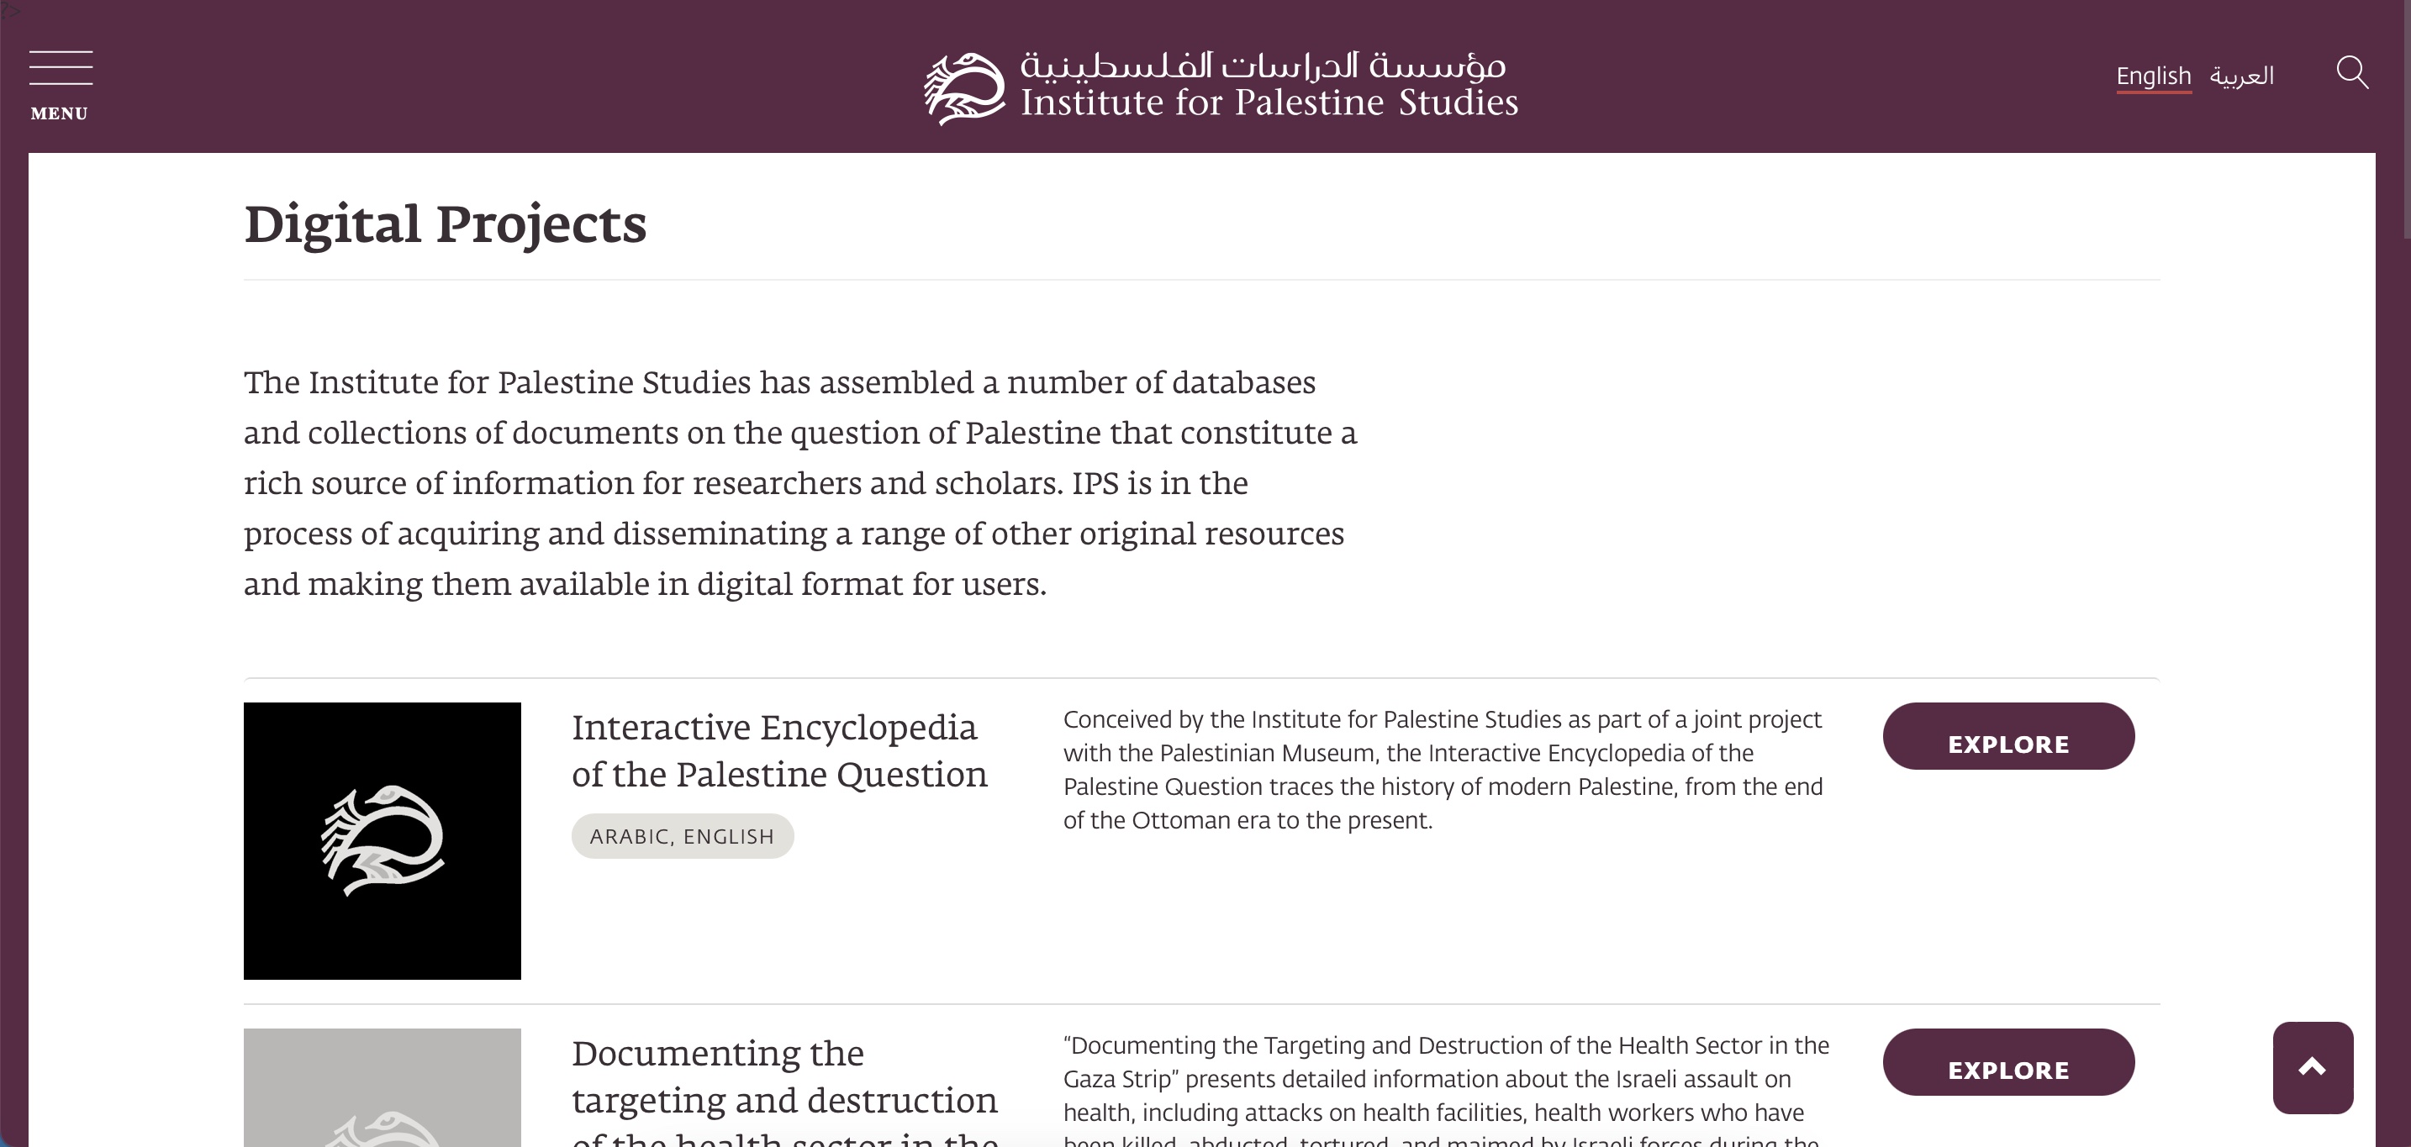Click Explore for health sector documentation
The image size is (2411, 1147).
(x=2007, y=1063)
